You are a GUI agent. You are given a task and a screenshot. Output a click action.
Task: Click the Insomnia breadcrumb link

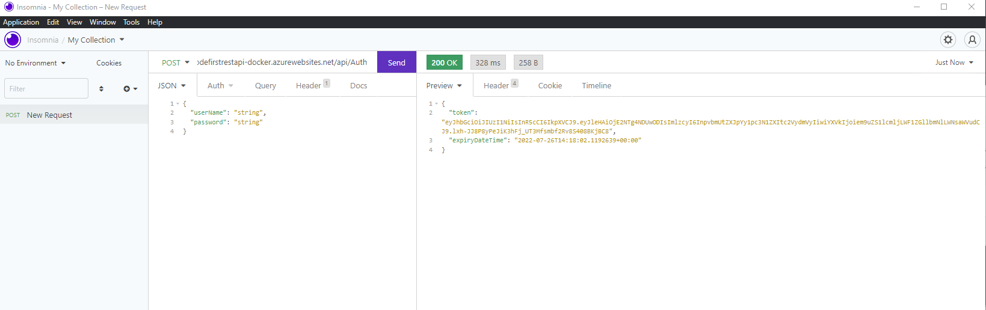pos(43,40)
